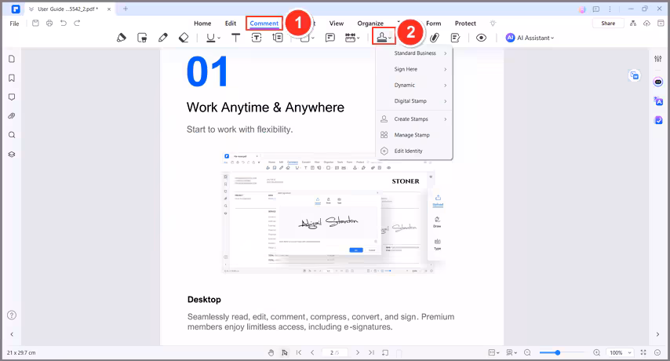Screen dimensions: 670x361
Task: Open the properties settings panel icon
Action: tap(658, 59)
